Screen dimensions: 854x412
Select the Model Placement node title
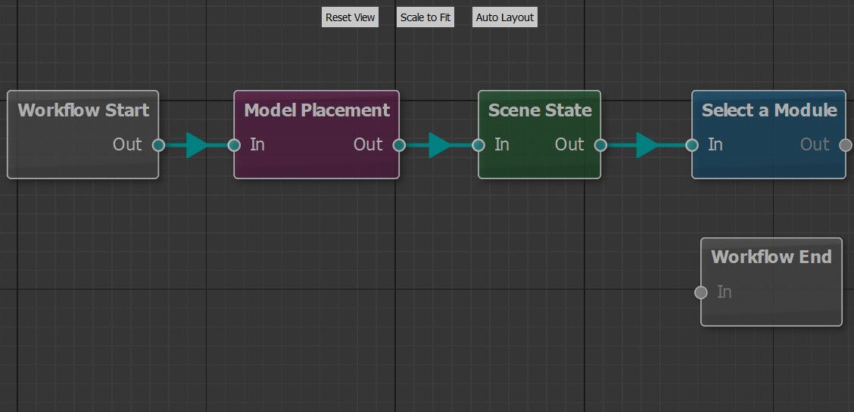click(x=317, y=110)
